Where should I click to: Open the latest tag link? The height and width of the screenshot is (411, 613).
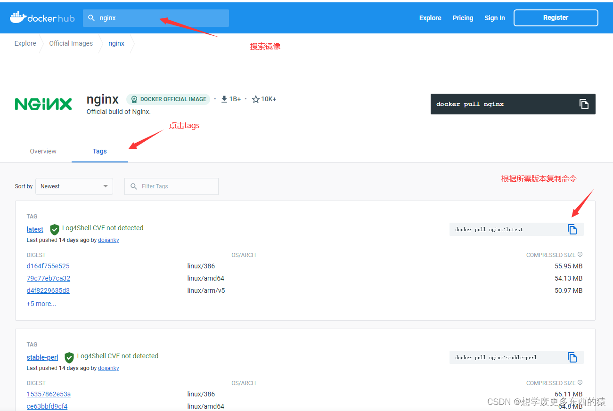pos(35,229)
